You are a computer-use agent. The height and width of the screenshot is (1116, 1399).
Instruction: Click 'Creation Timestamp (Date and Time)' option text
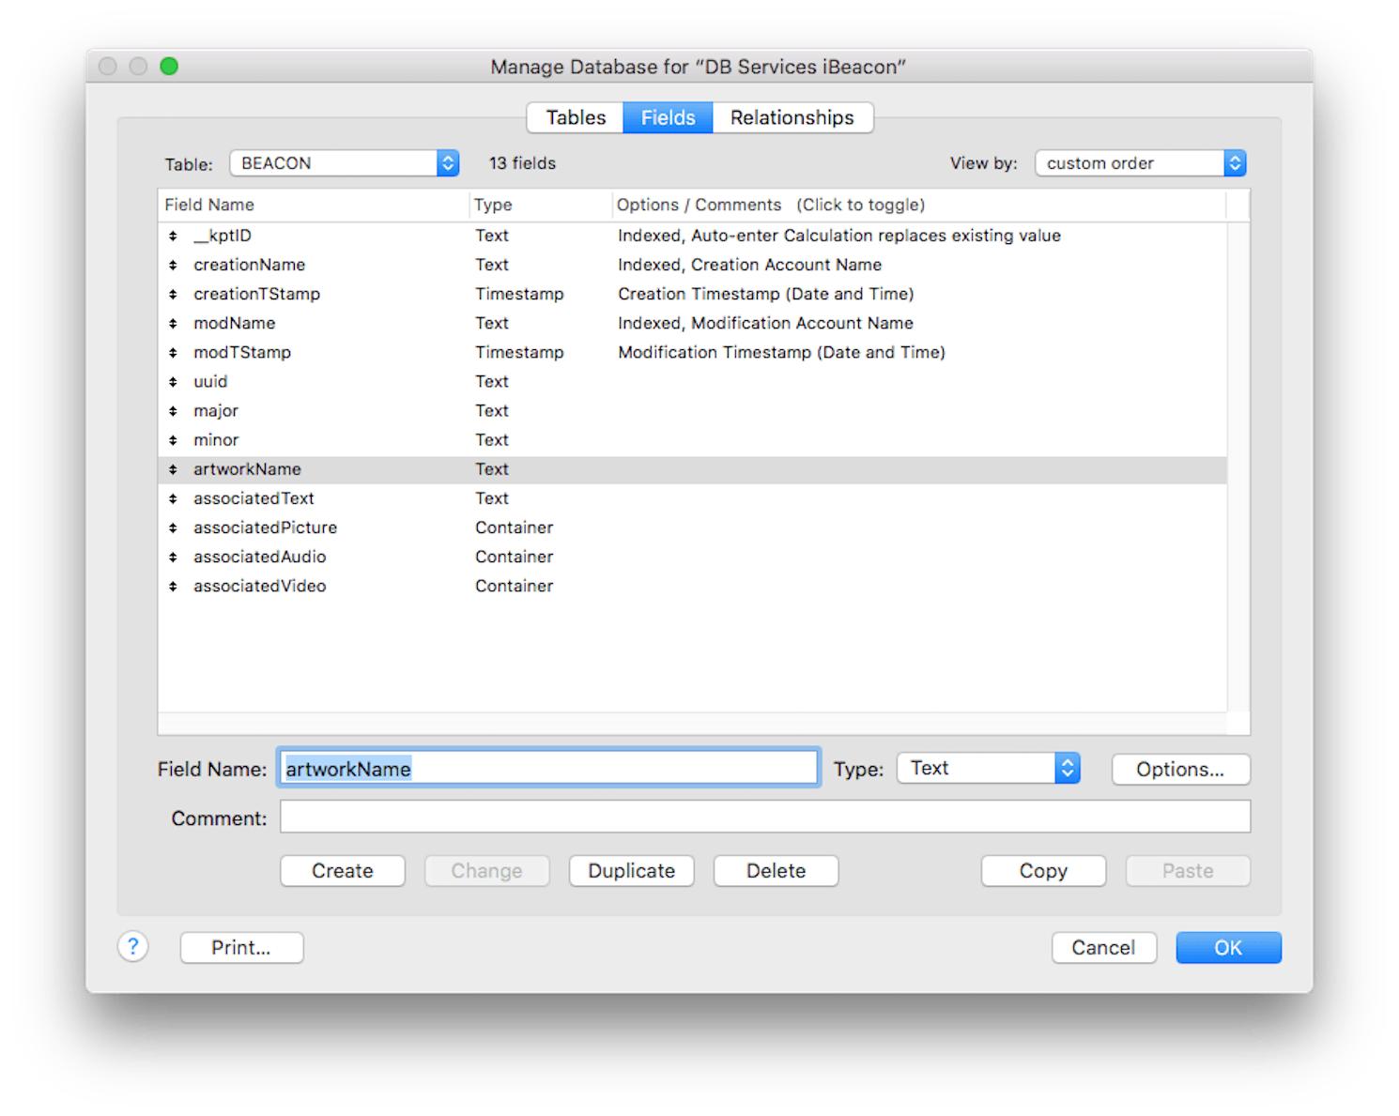pyautogui.click(x=766, y=294)
